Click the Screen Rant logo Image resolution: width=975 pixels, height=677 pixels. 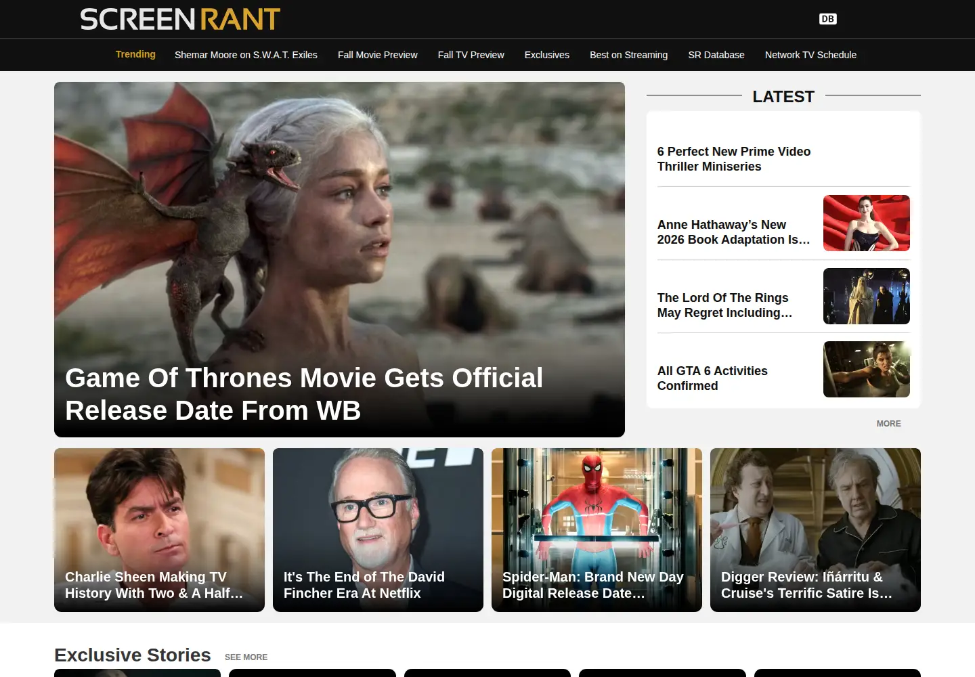180,19
